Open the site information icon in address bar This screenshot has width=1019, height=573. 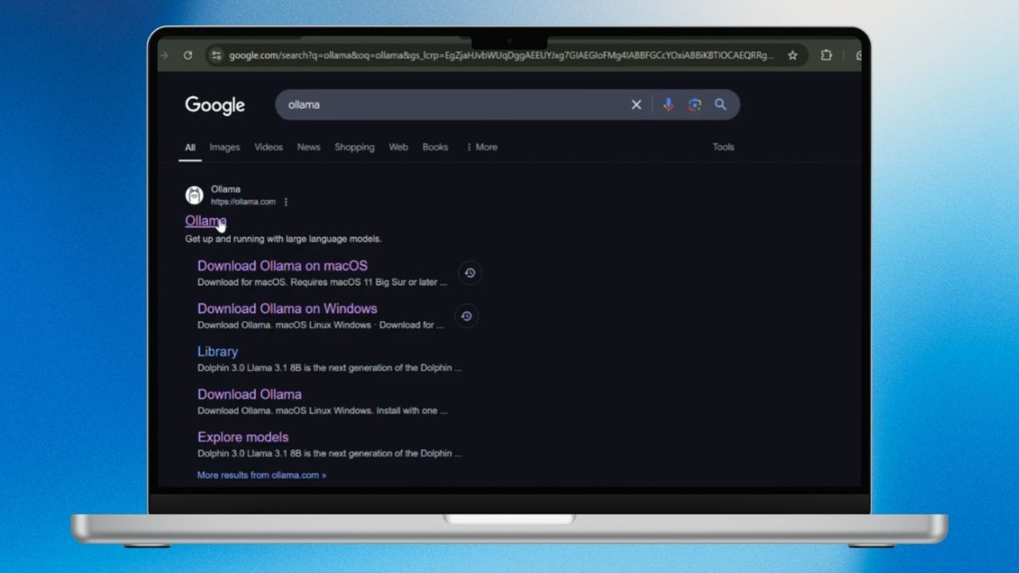click(216, 55)
